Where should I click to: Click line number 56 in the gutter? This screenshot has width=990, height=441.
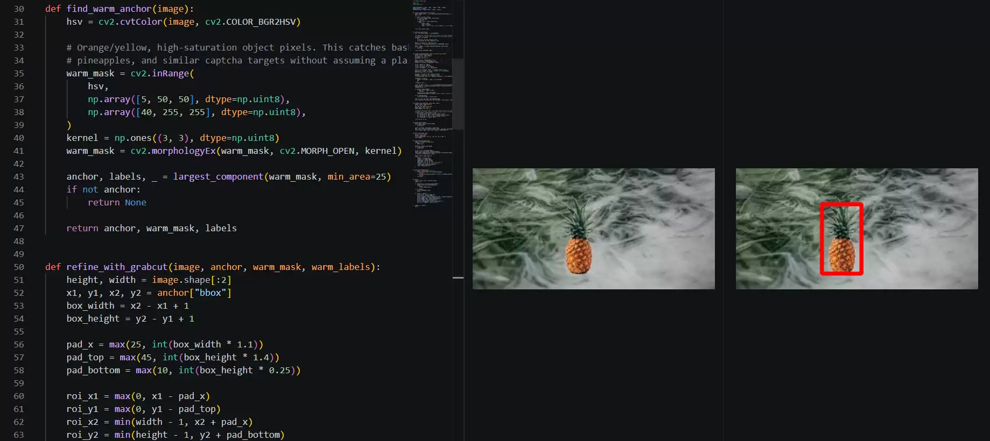(19, 344)
